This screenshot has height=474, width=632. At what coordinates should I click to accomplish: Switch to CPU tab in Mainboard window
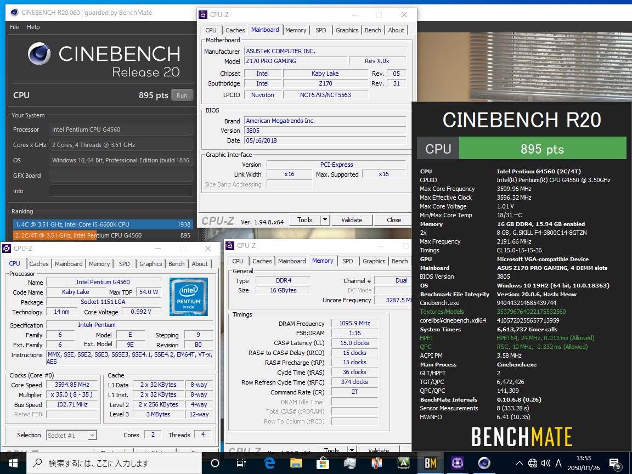pyautogui.click(x=211, y=30)
